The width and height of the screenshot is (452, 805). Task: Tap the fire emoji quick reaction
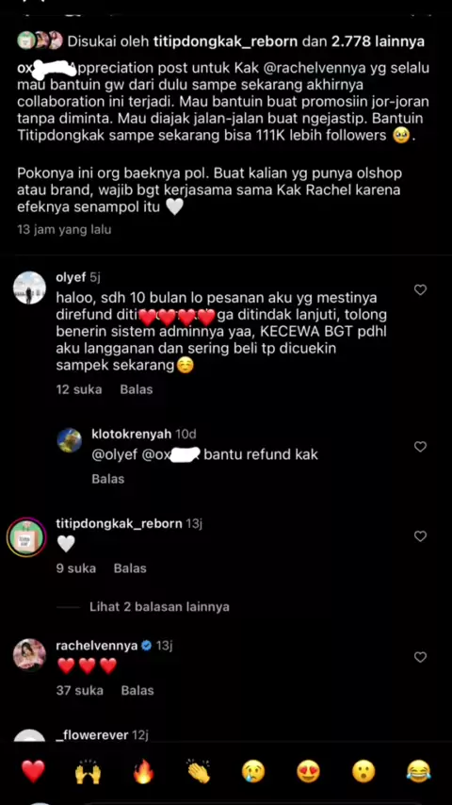(143, 772)
